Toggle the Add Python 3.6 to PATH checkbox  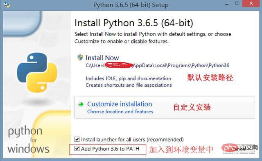point(77,148)
